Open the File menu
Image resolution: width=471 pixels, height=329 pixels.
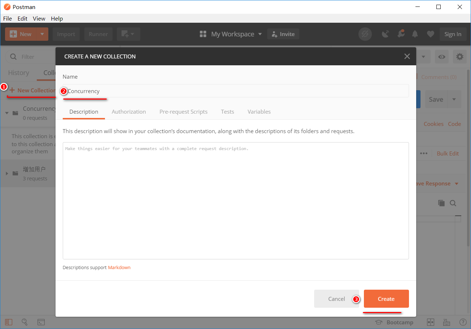[8, 18]
